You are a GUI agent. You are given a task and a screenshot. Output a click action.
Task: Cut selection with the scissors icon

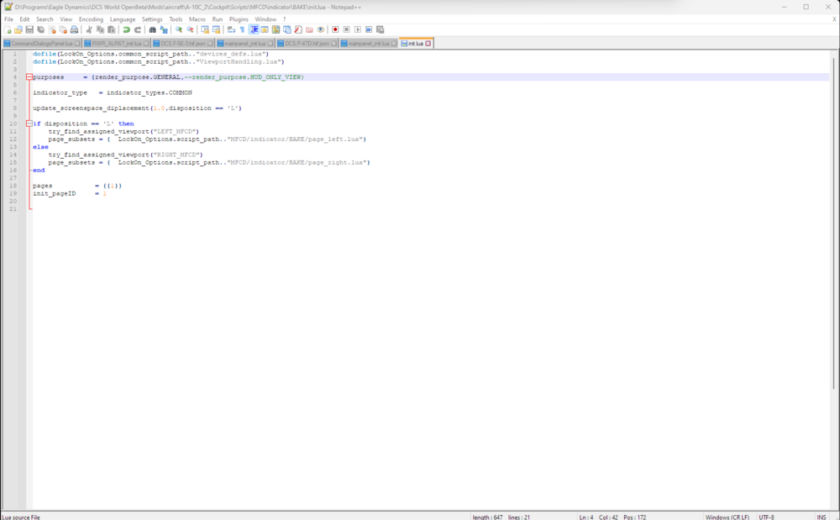coord(89,29)
